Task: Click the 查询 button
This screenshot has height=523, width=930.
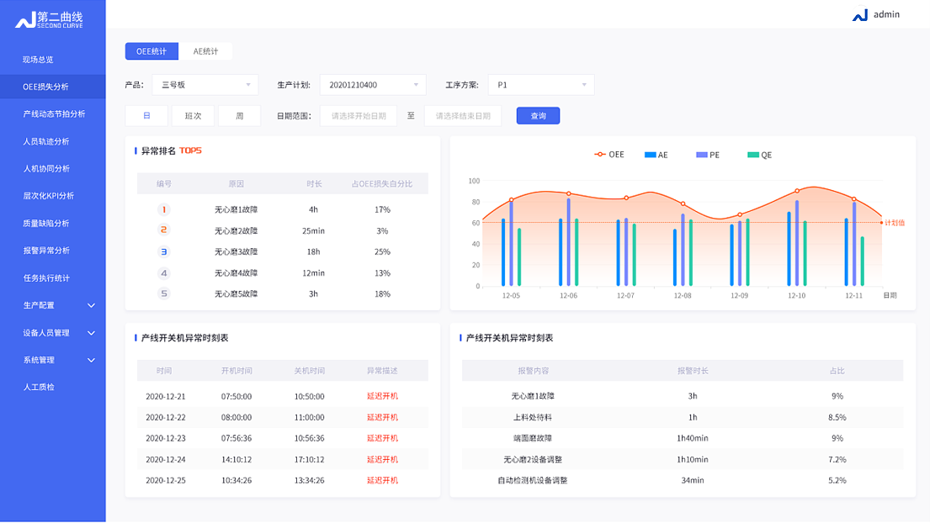Action: point(538,116)
